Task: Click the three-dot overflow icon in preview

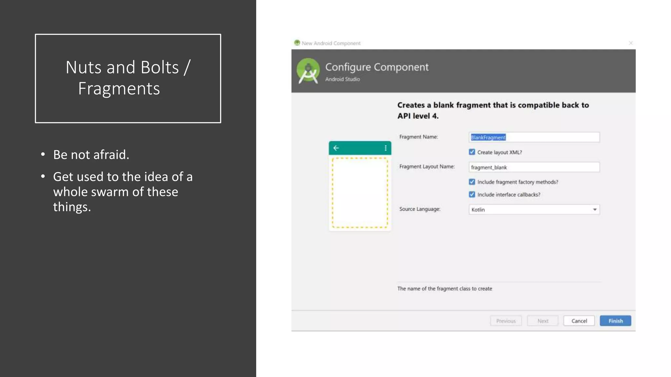Action: tap(385, 148)
